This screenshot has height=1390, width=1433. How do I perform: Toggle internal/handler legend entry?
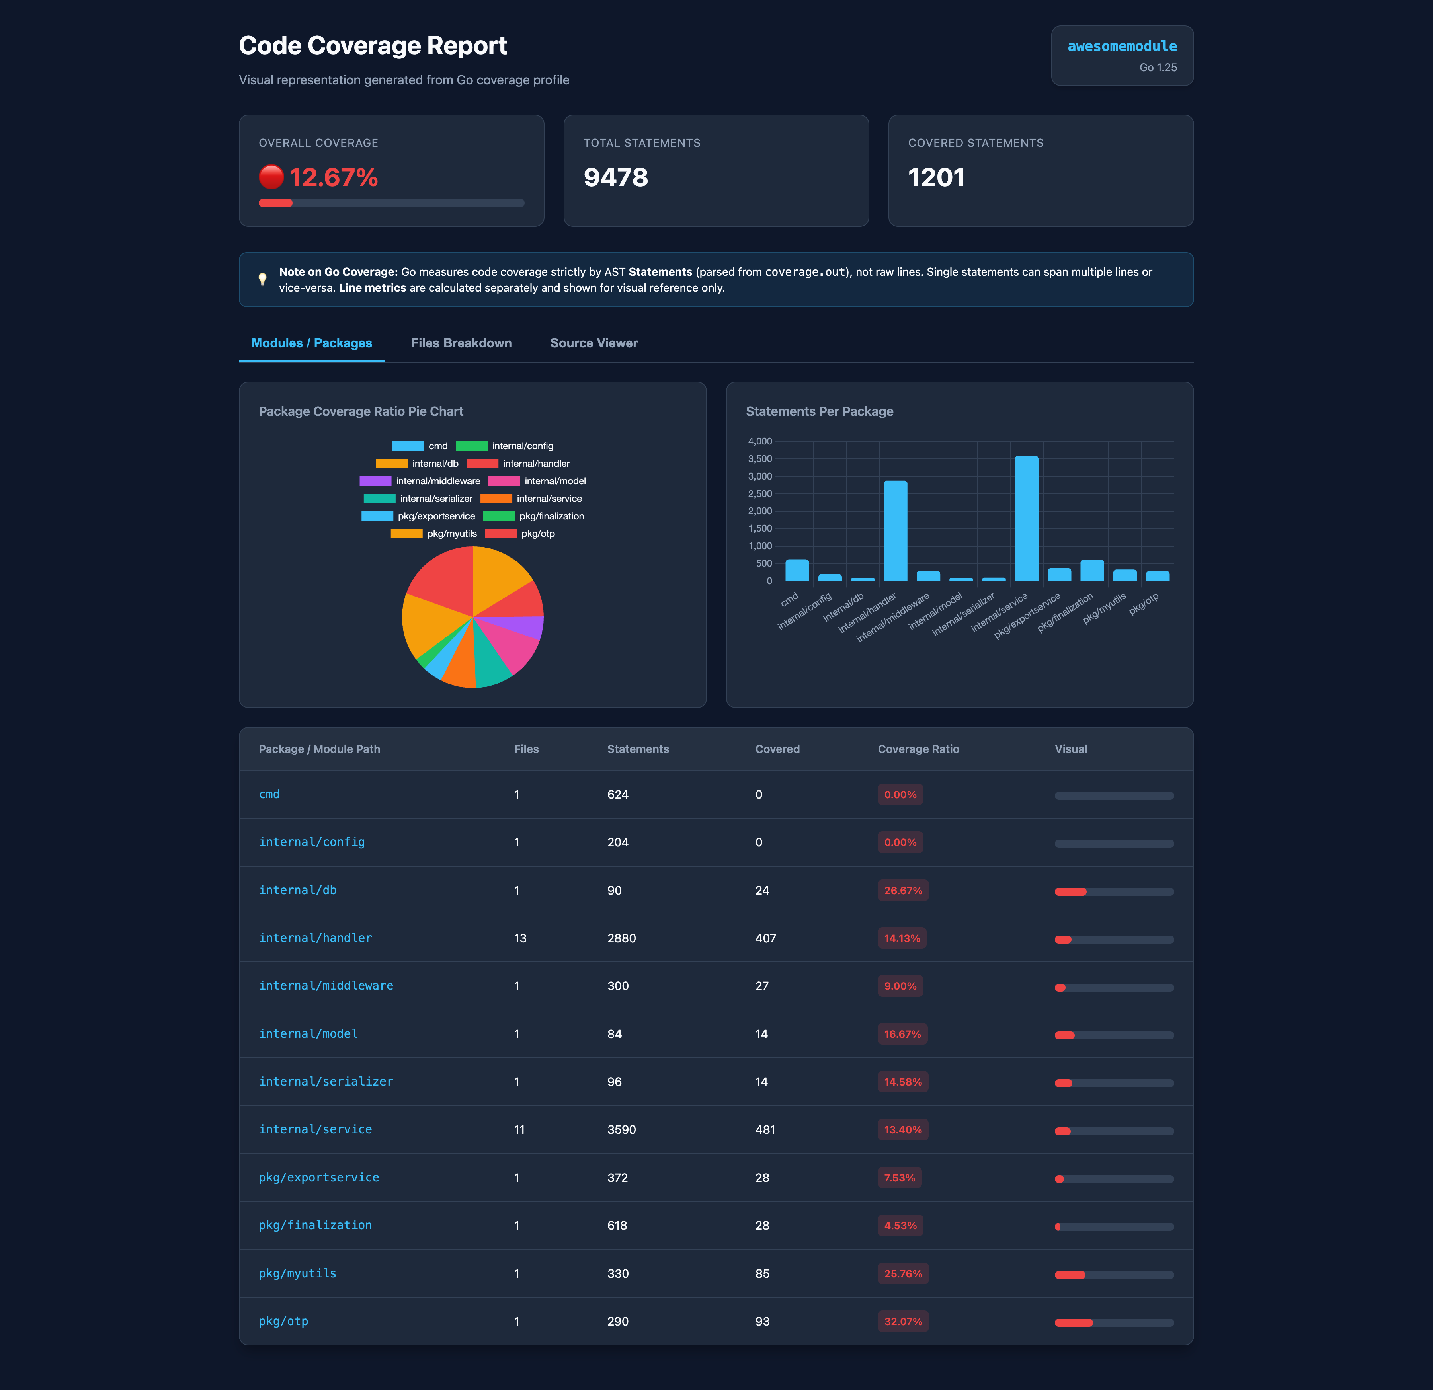tap(518, 463)
